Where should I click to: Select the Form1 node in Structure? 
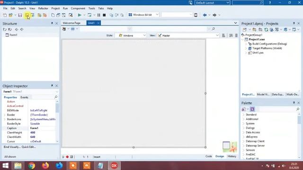(14, 35)
